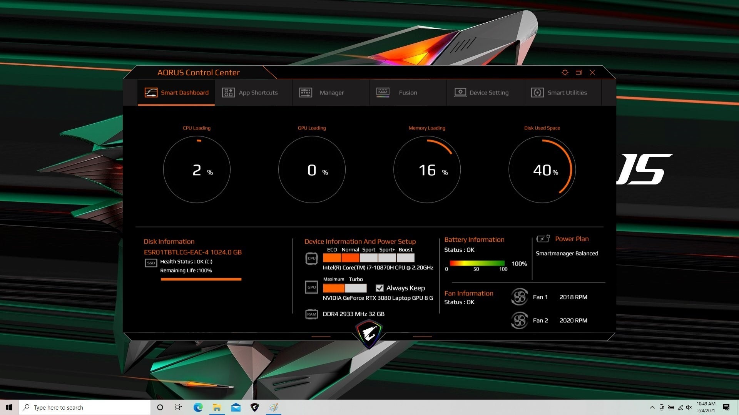
Task: Click the Power Plan heading
Action: pyautogui.click(x=572, y=239)
